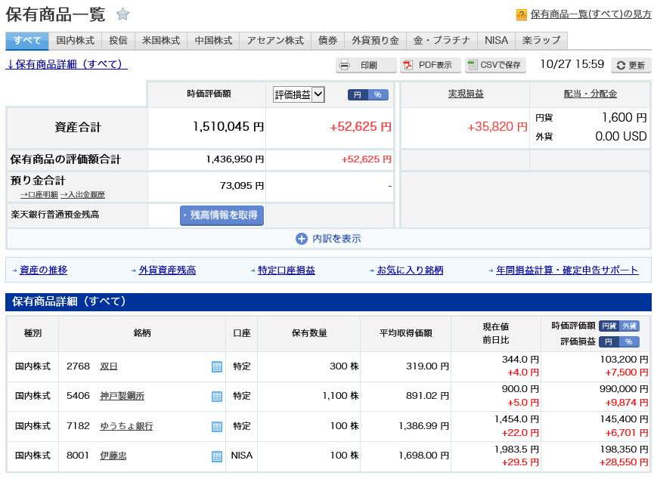657x479 pixels.
Task: Open the detail icon for 伊藤忠 row
Action: 217,456
